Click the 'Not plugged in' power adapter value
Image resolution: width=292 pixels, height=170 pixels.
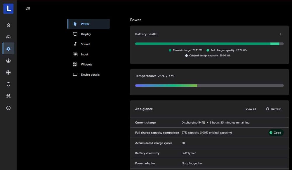pos(192,163)
